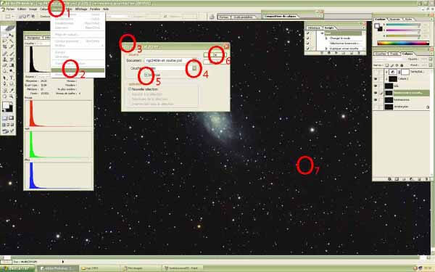Click the Scripts panel trash icon
This screenshot has height=272, width=435.
[358, 53]
